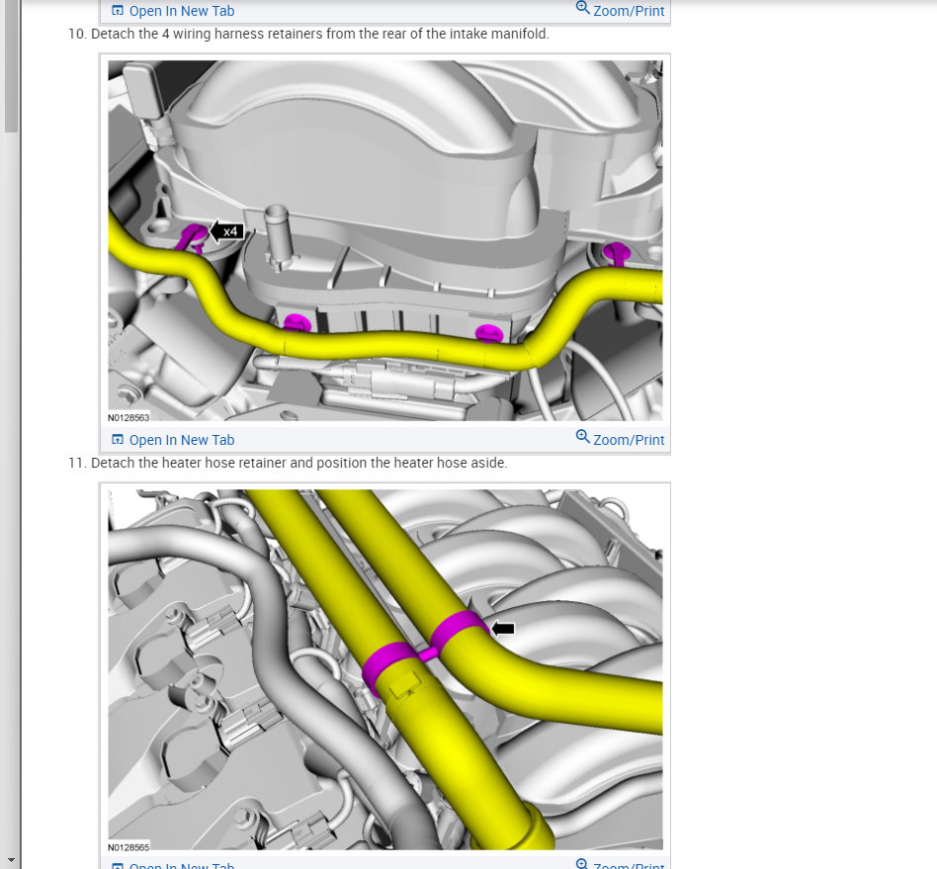Image resolution: width=937 pixels, height=869 pixels.
Task: Click the heater hose retainer diagram N0128565
Action: (384, 669)
